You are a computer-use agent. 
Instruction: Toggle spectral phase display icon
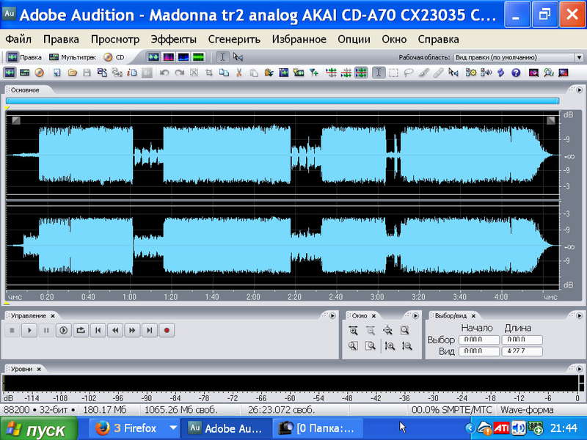(198, 57)
